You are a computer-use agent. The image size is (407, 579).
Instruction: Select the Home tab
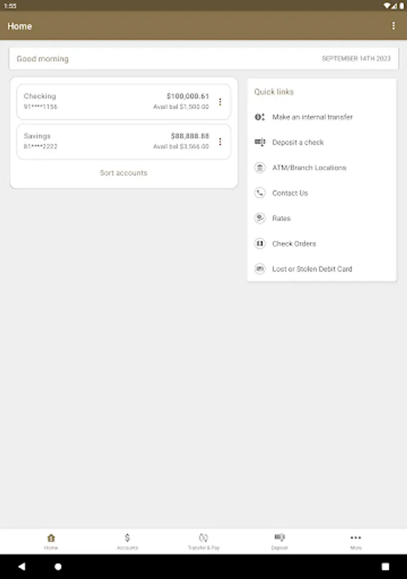(x=51, y=541)
